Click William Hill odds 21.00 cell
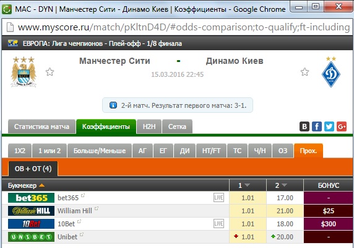 pyautogui.click(x=285, y=211)
